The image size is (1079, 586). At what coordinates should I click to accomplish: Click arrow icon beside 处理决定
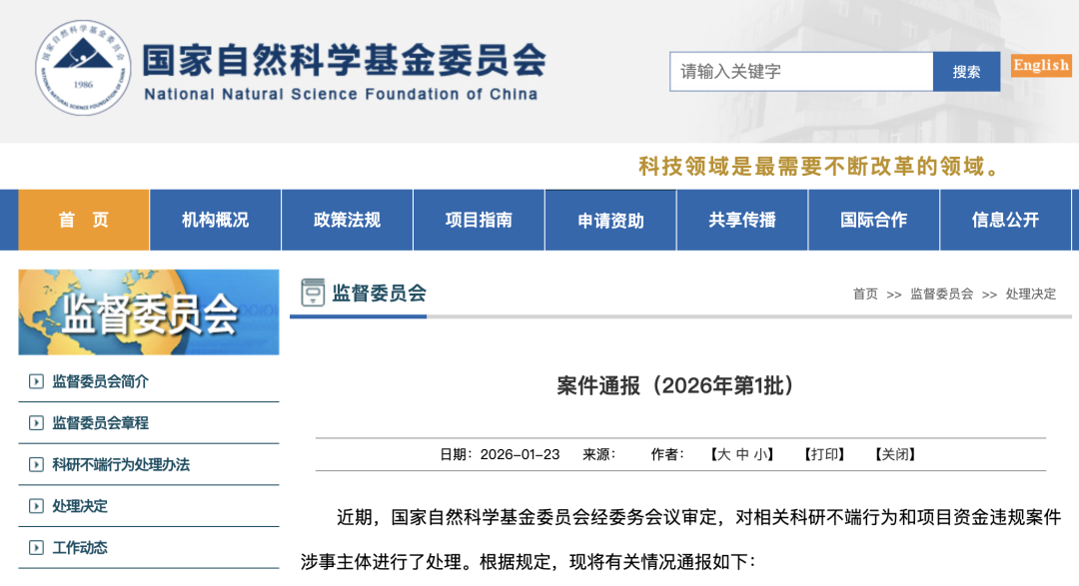(x=36, y=506)
